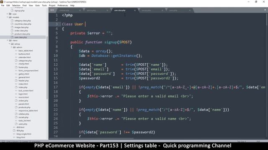
Task: Click the folder icon of the views folder
Action: tap(10, 40)
